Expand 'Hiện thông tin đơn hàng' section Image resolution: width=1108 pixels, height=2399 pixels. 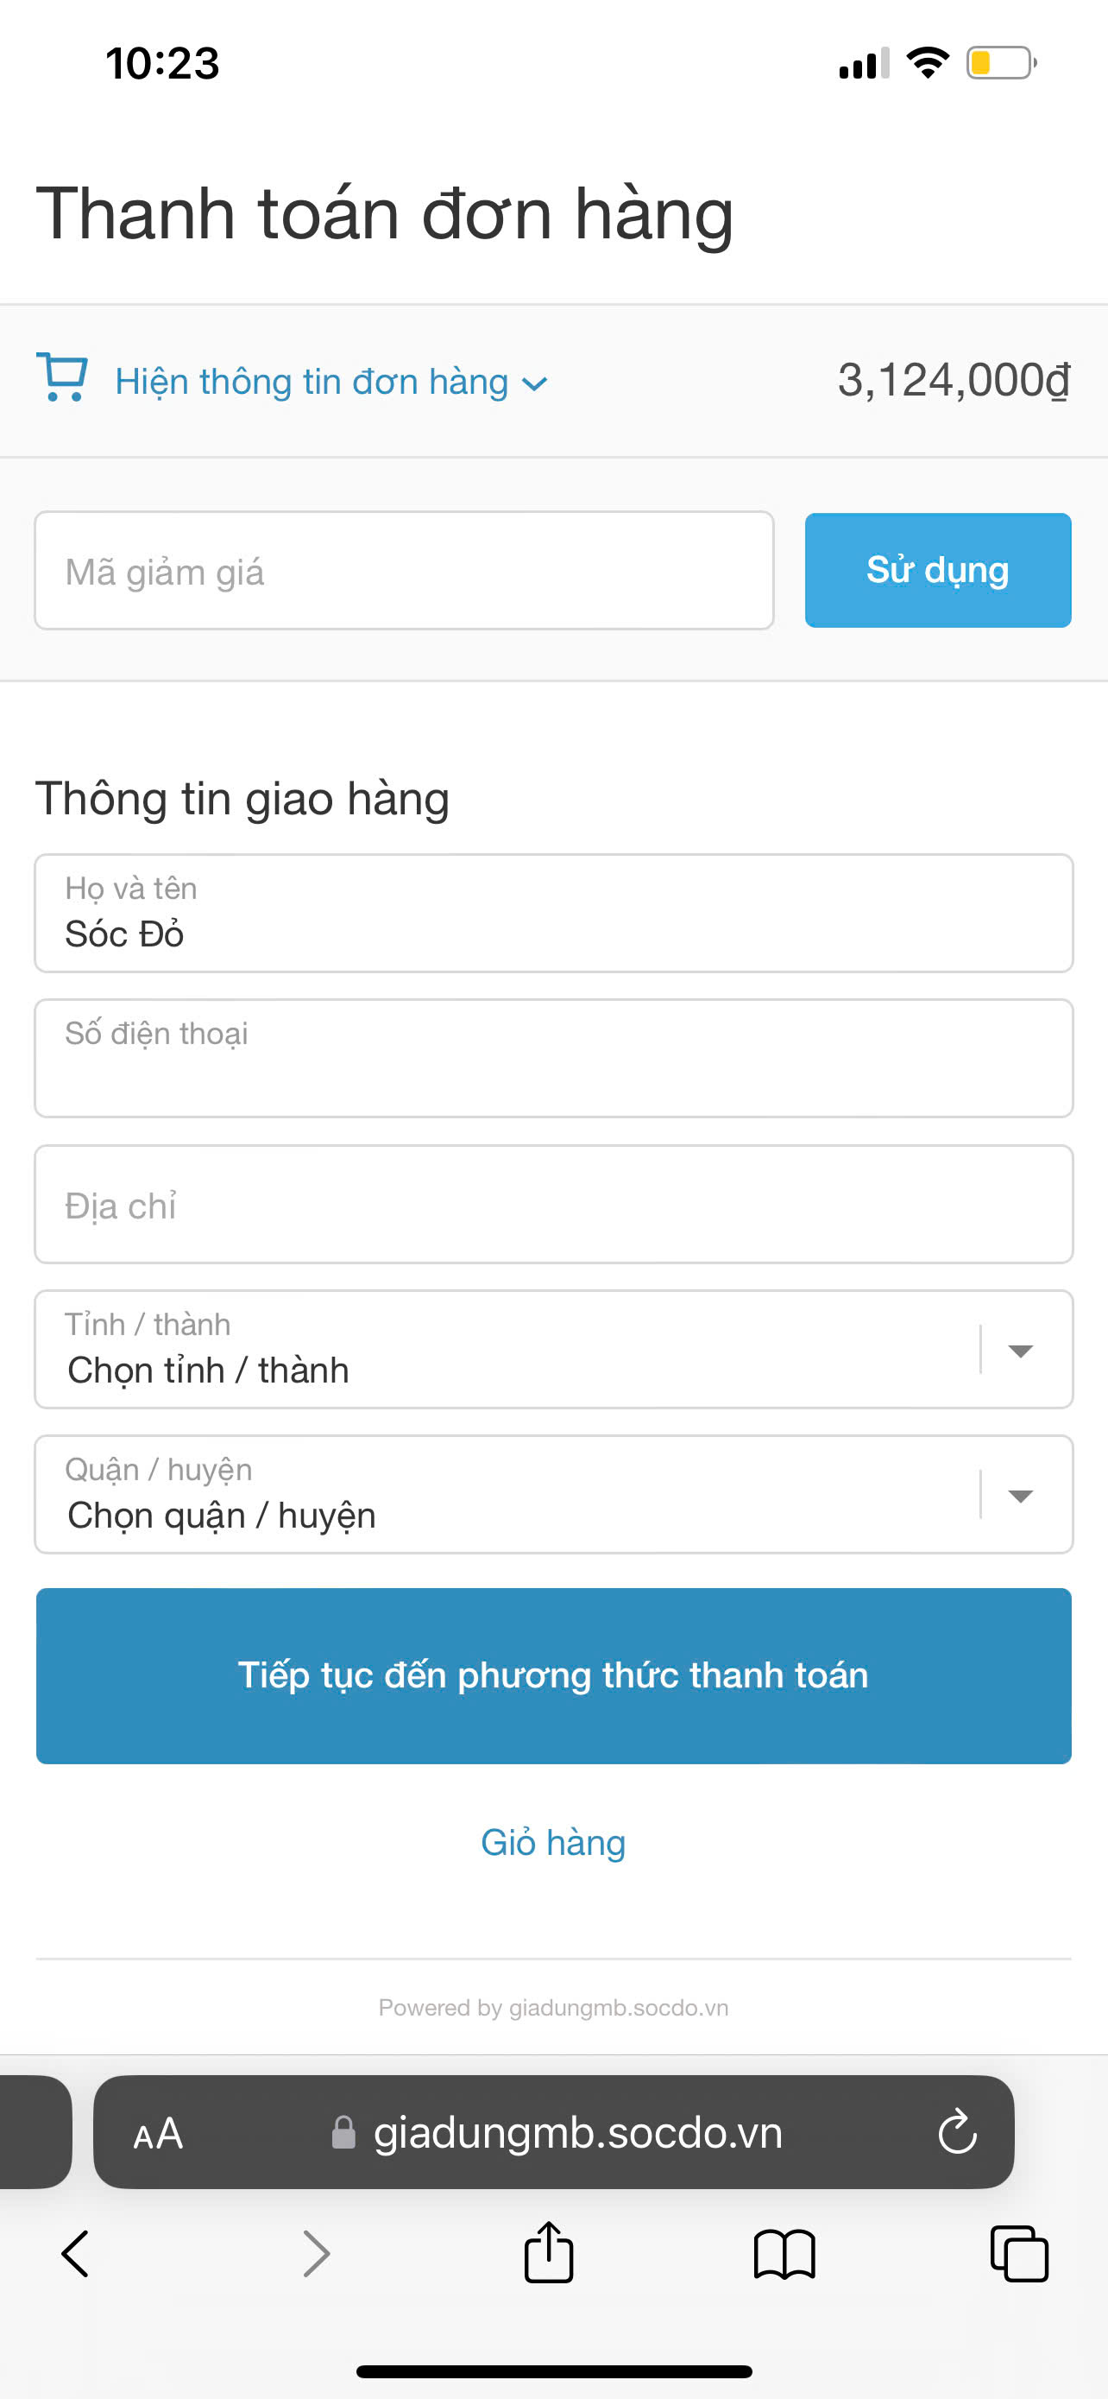(x=331, y=382)
